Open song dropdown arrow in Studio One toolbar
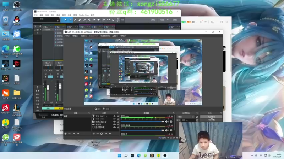The width and height of the screenshot is (284, 159). pos(168,20)
